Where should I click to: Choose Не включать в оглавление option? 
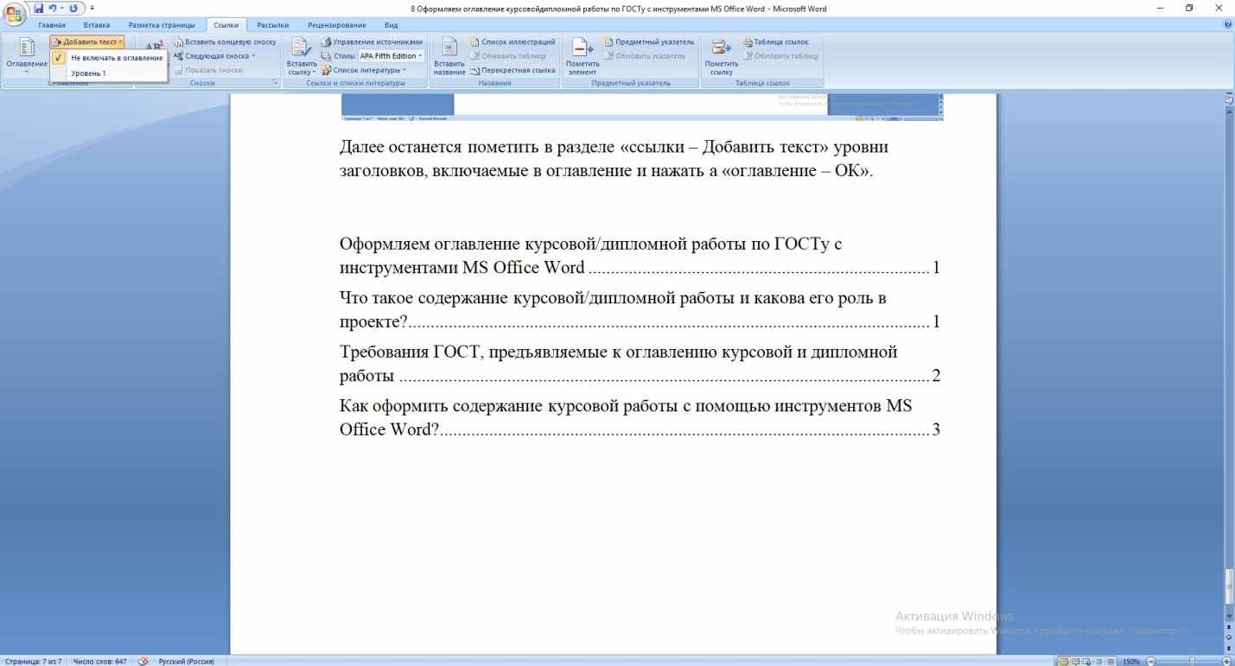[109, 57]
